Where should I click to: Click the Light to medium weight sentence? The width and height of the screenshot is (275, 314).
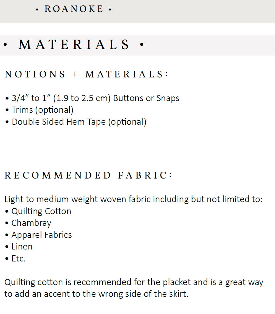(x=134, y=199)
